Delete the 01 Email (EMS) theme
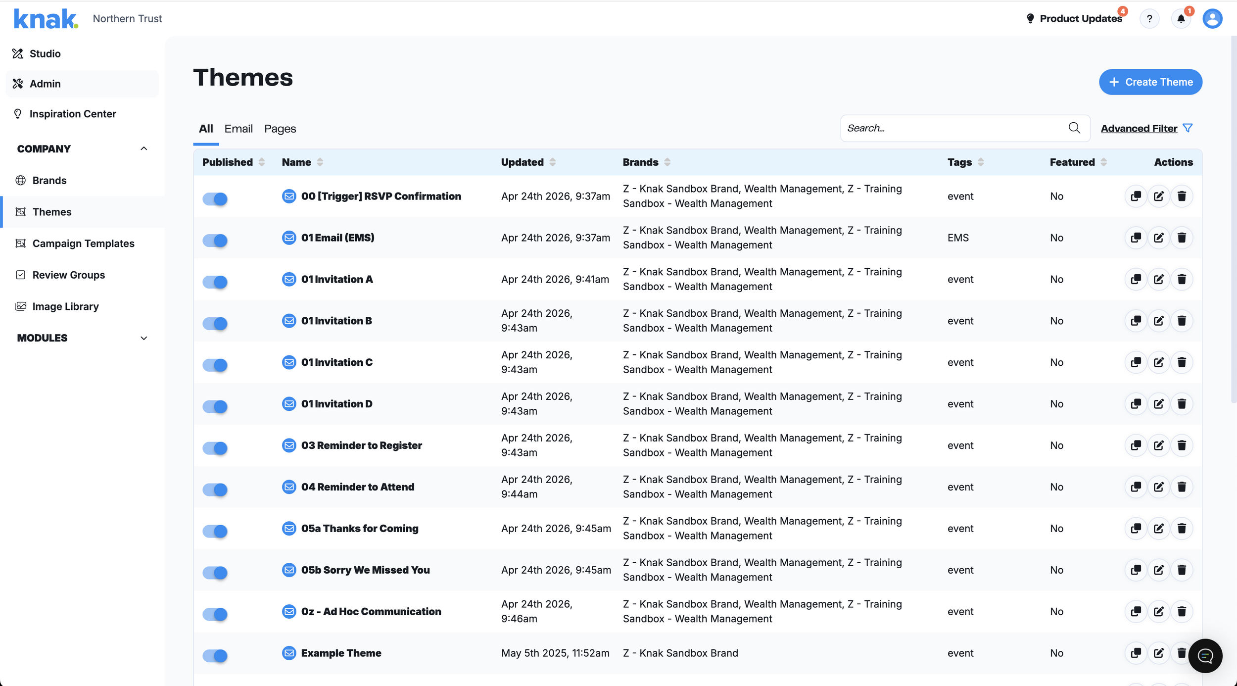Viewport: 1237px width, 686px height. click(x=1182, y=238)
